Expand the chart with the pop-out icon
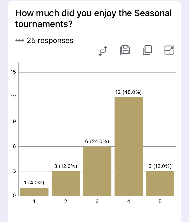 pyautogui.click(x=169, y=50)
